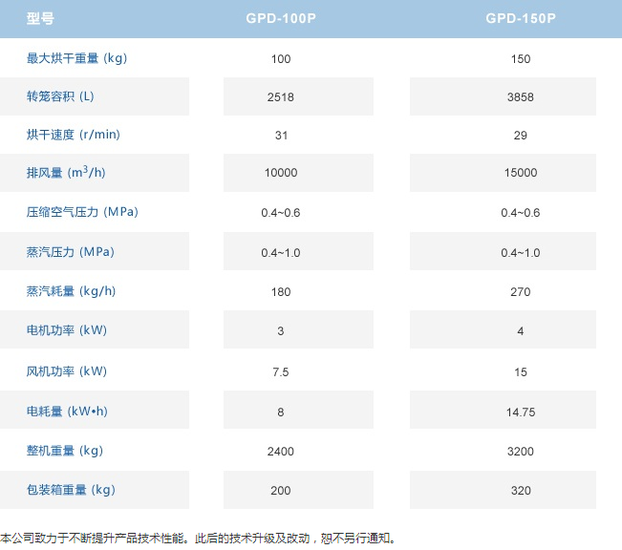Click value 270 steam consumption
Viewport: 622px width, 550px height.
tap(521, 292)
